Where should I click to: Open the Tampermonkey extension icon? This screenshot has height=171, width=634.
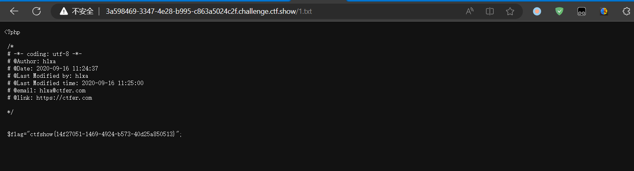click(x=582, y=11)
